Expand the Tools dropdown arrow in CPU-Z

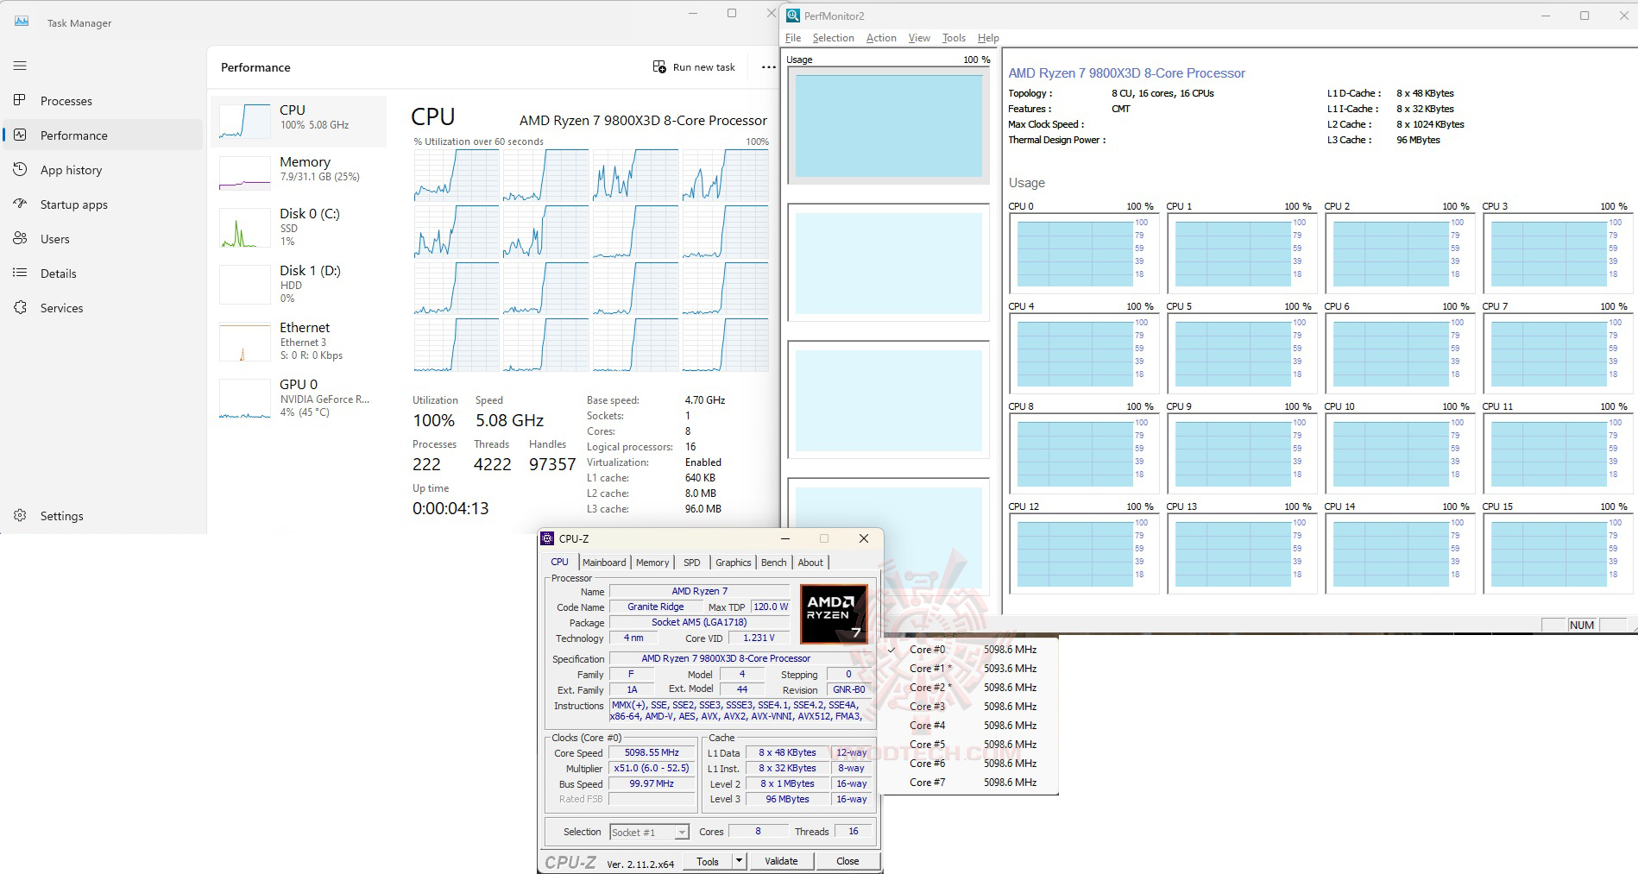pyautogui.click(x=739, y=861)
